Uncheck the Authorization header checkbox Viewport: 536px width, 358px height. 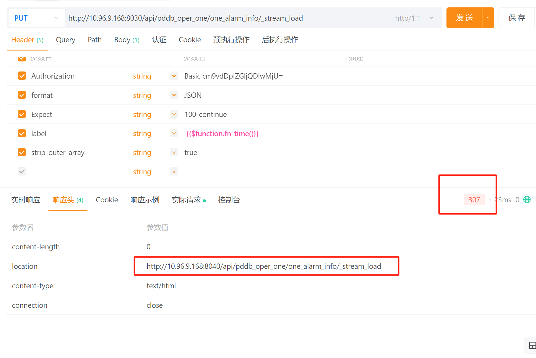coord(22,76)
